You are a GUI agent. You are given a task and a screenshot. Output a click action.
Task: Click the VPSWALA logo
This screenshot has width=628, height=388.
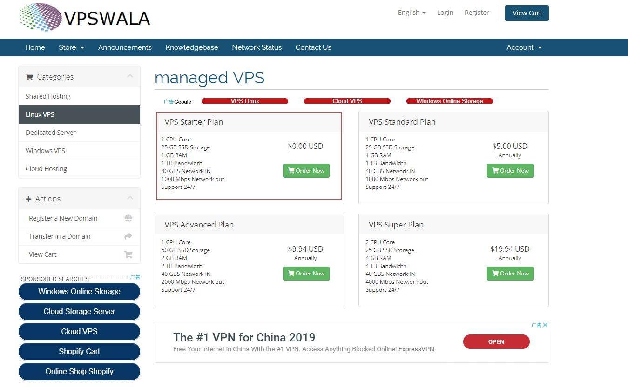(85, 17)
